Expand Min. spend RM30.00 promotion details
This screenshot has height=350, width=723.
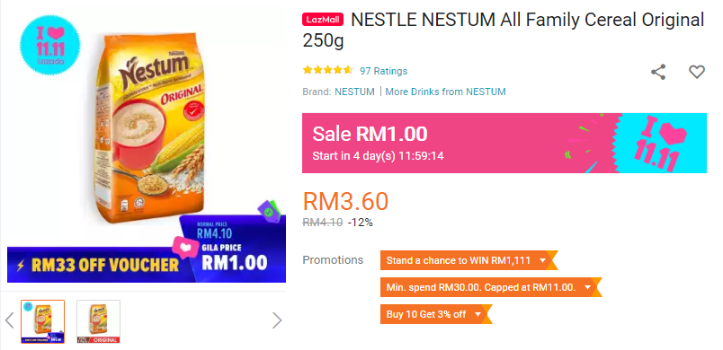(491, 287)
